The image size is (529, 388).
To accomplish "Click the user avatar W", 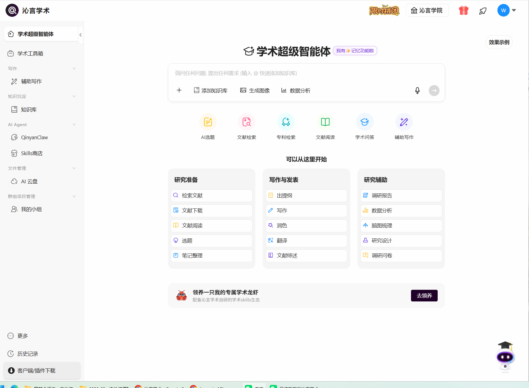I will pyautogui.click(x=504, y=10).
